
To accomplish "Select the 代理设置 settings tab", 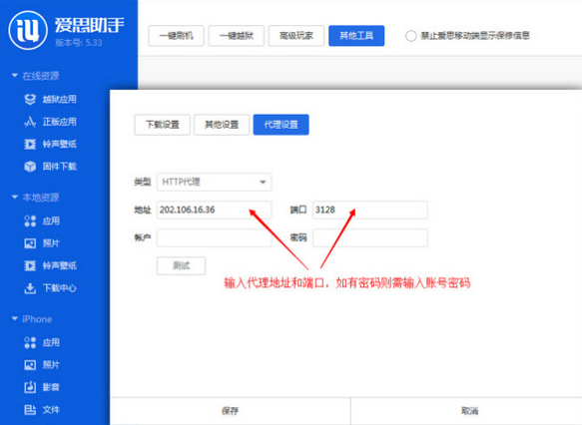I will point(281,125).
